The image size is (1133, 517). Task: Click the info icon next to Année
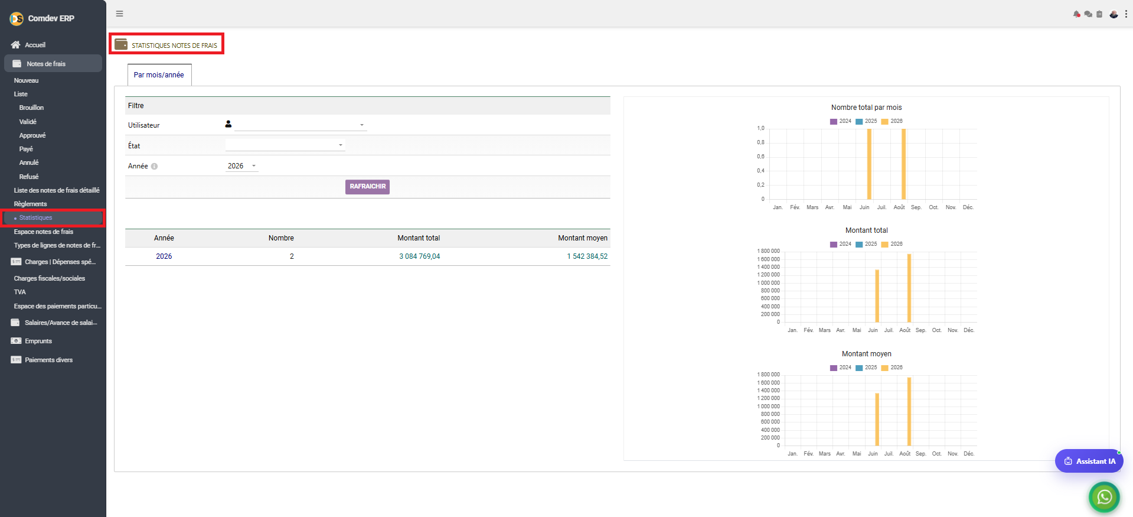coord(154,166)
